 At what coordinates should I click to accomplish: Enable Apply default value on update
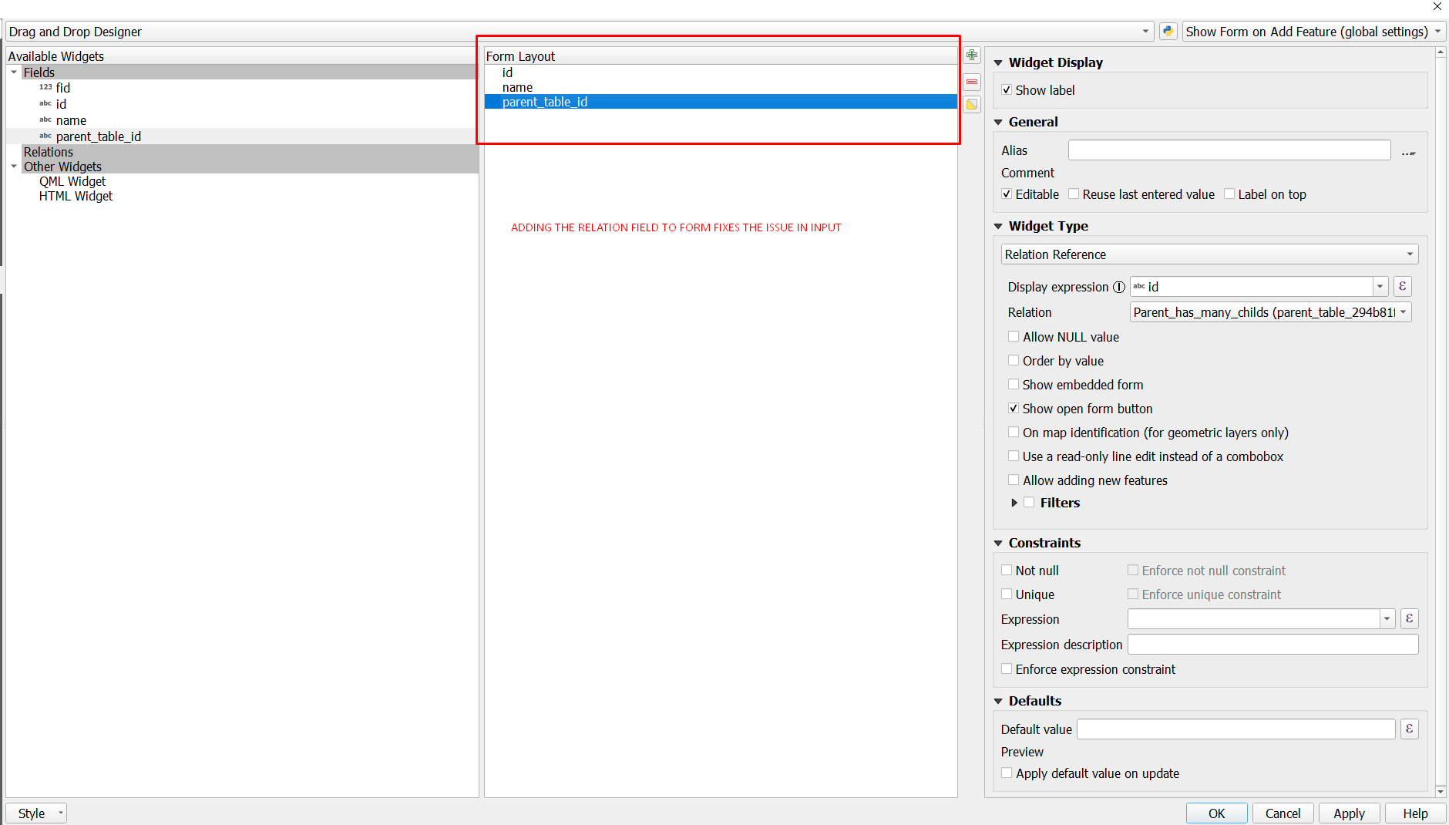[1006, 773]
